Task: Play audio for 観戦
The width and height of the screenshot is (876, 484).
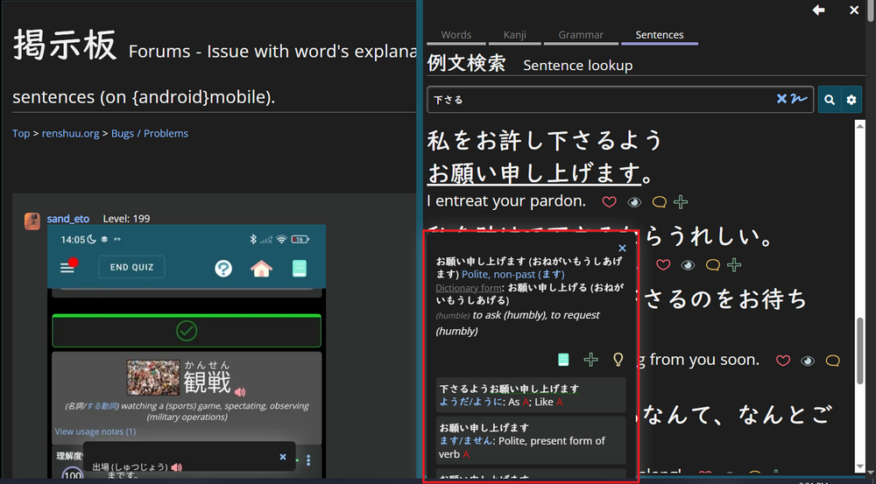Action: point(240,392)
